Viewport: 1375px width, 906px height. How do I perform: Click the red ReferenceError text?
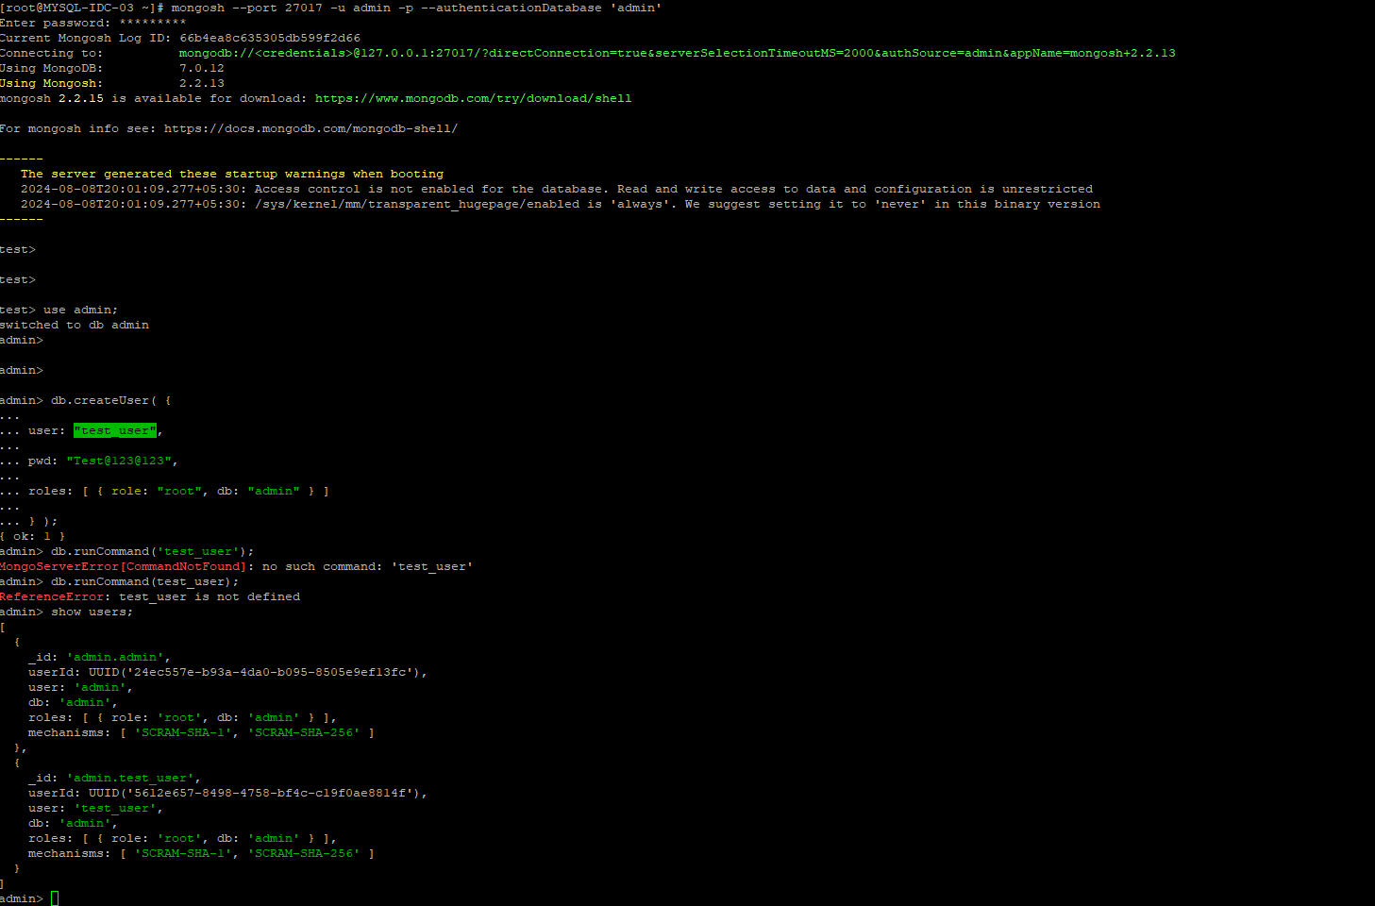click(x=52, y=596)
